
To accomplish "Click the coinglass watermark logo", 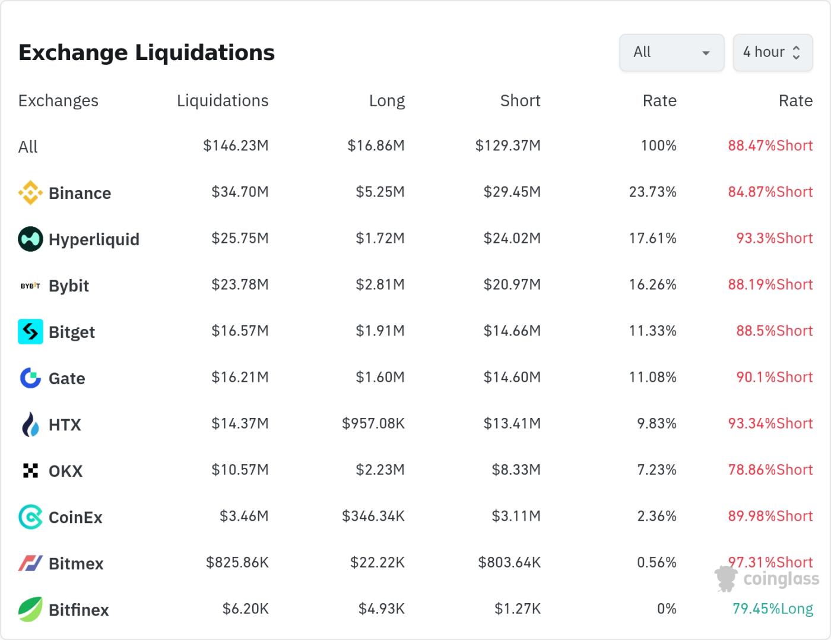I will 767,579.
